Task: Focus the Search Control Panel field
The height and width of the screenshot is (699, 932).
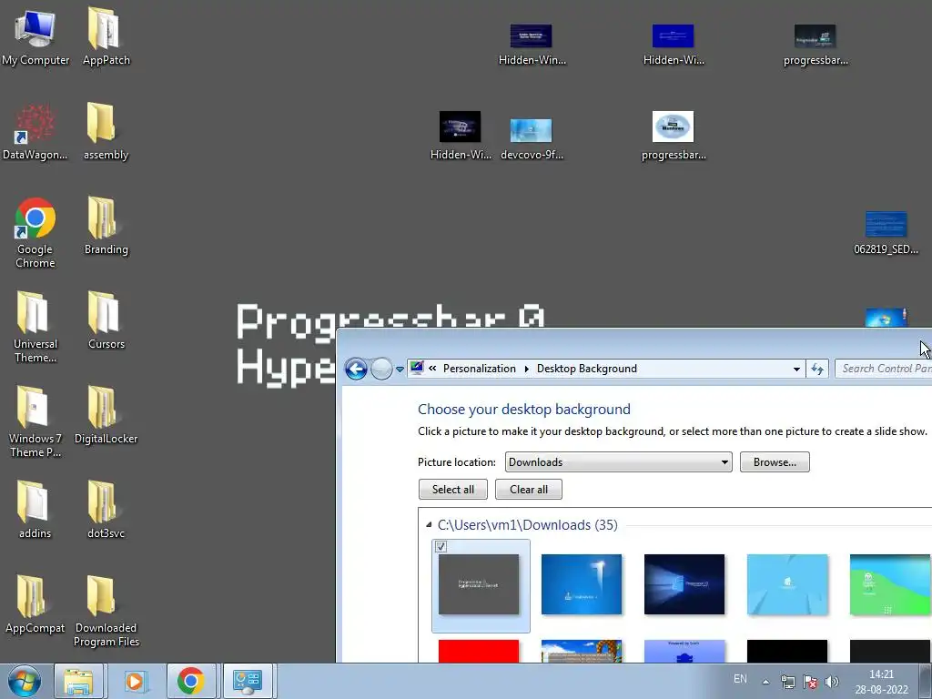Action: pyautogui.click(x=884, y=369)
